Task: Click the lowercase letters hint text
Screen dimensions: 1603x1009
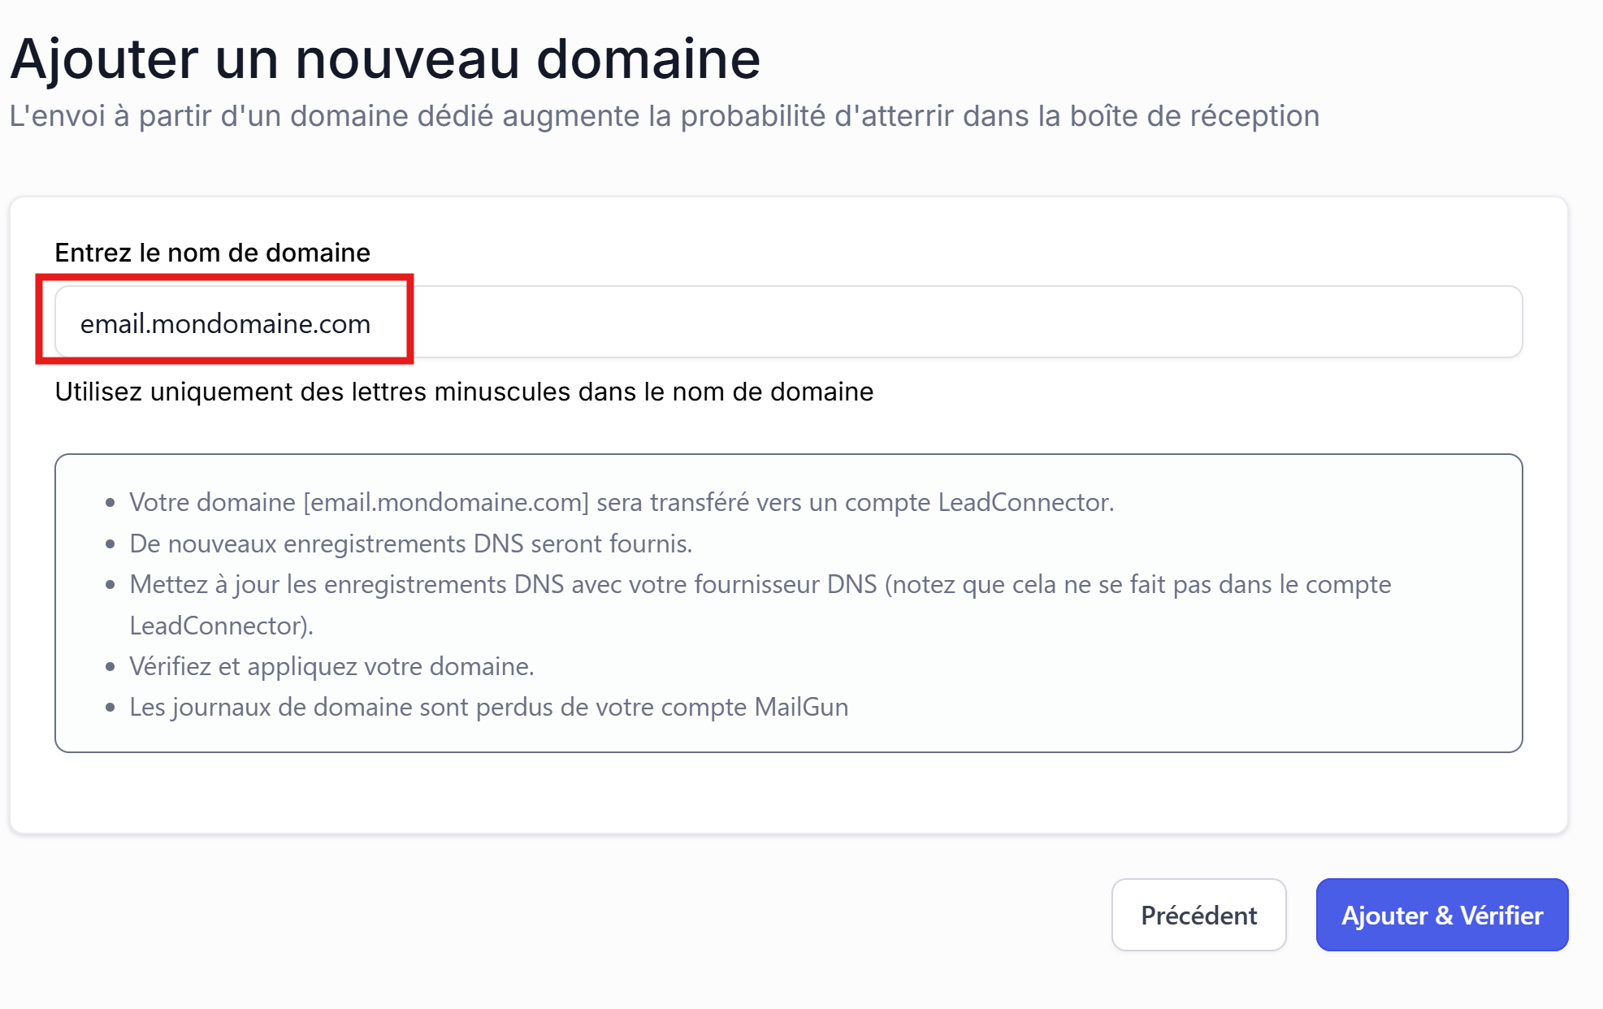Action: coord(464,392)
